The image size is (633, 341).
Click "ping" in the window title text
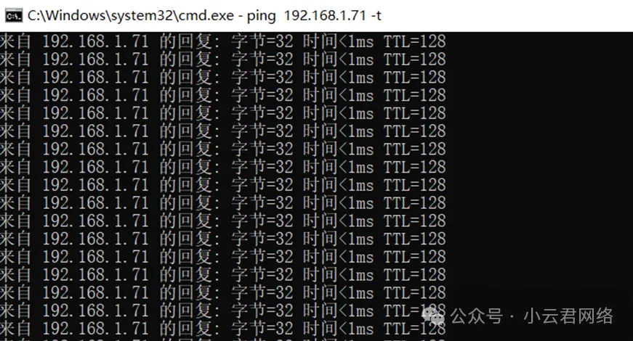[x=261, y=16]
